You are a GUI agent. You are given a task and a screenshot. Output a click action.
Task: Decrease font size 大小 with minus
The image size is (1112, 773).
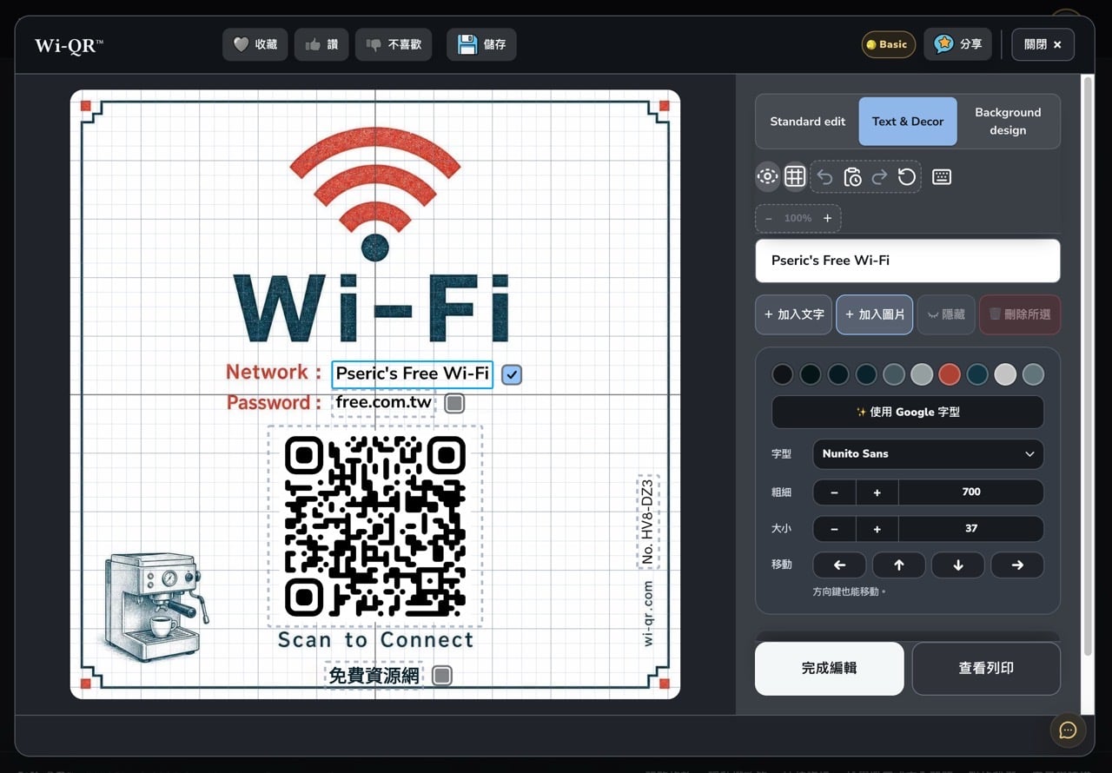pyautogui.click(x=835, y=529)
